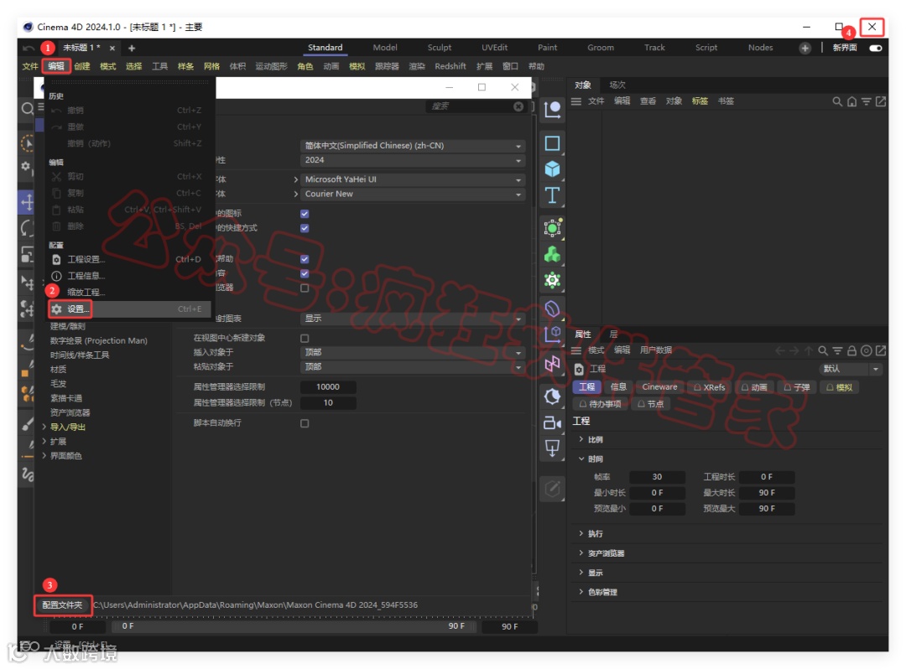The width and height of the screenshot is (906, 669).
Task: Uncheck the 的图标 checkbox
Action: 305,214
